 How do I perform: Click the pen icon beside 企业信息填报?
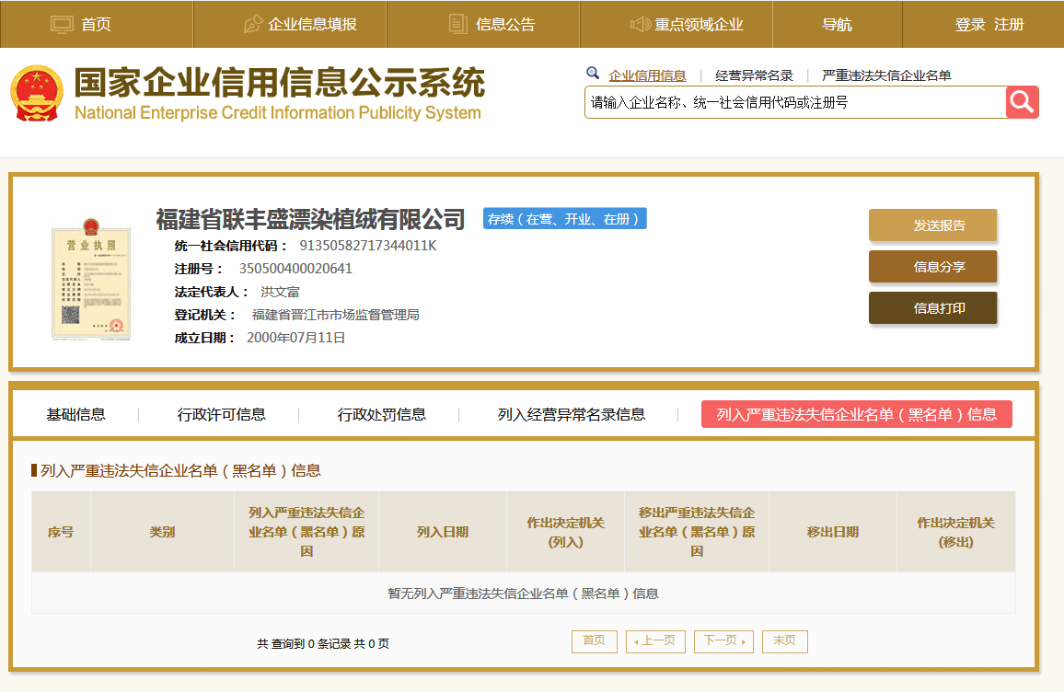(x=253, y=25)
